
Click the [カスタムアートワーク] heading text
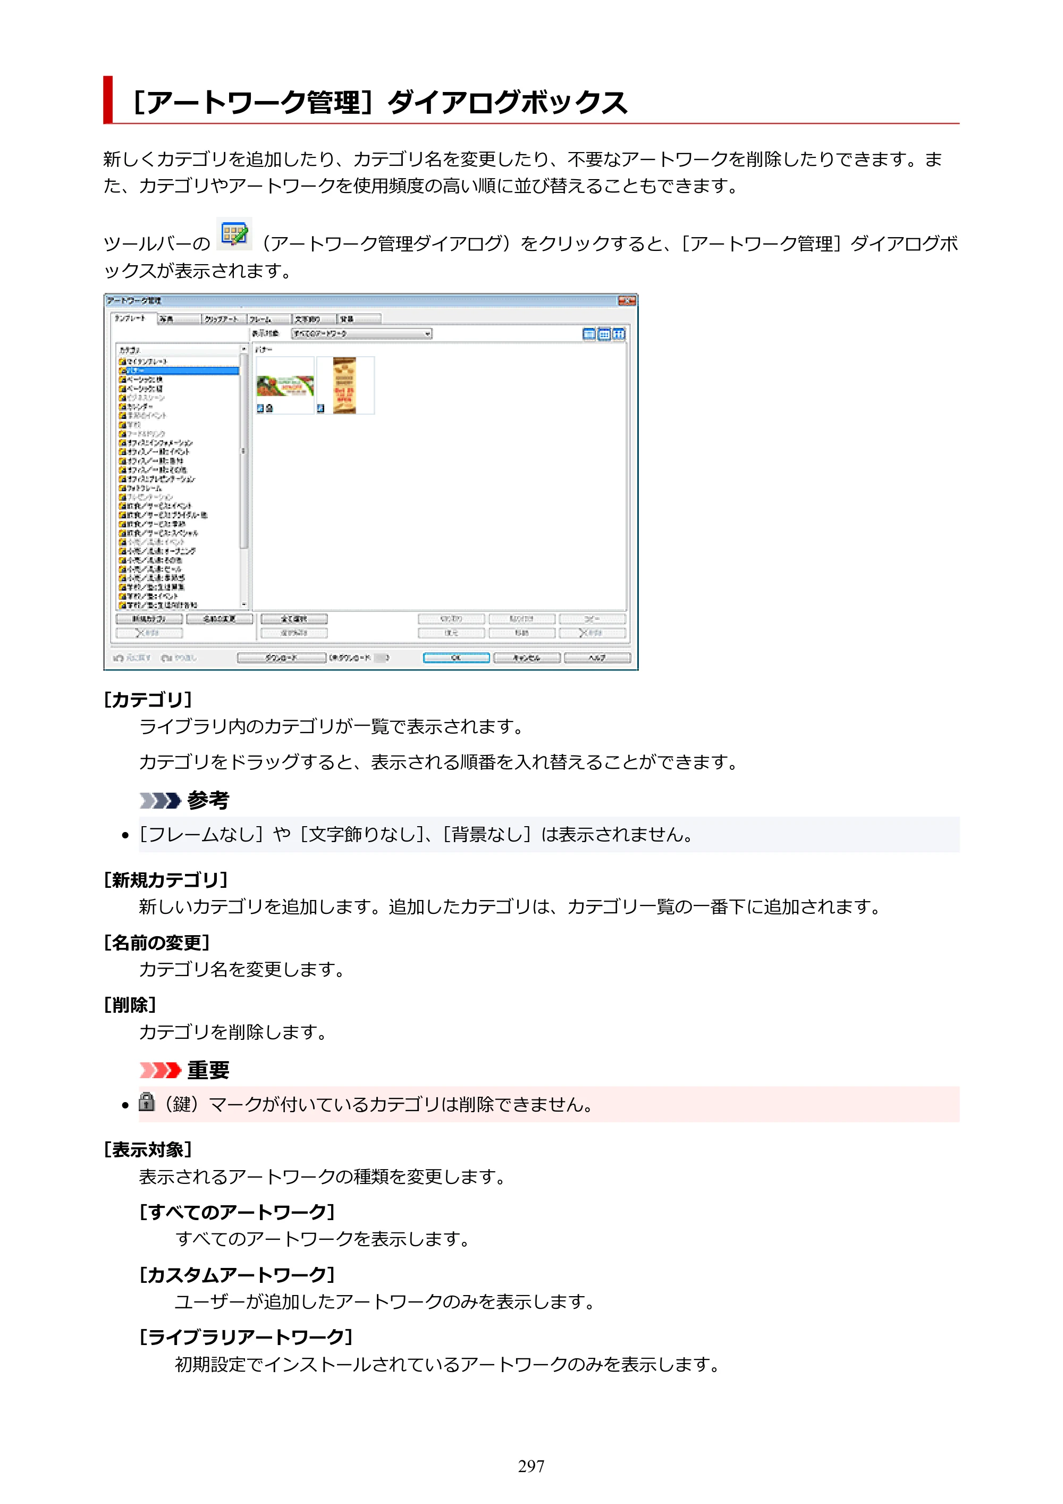point(237,1275)
